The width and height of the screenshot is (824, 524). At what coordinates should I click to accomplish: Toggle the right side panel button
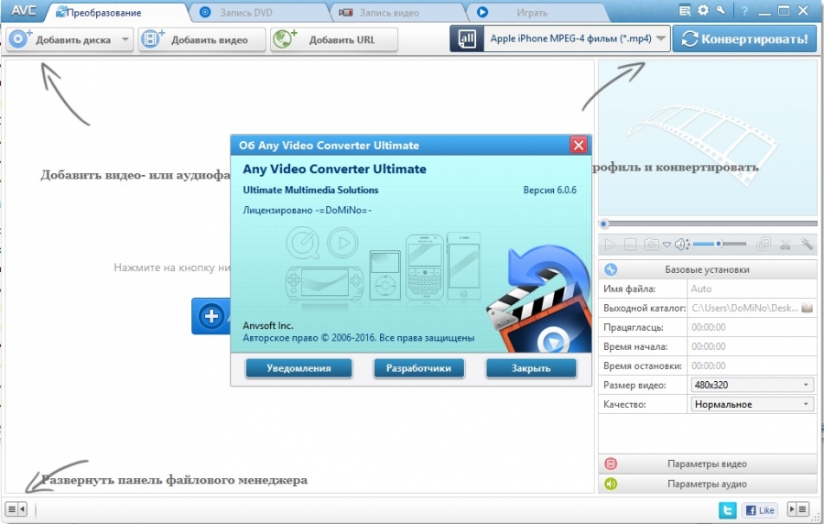click(798, 509)
